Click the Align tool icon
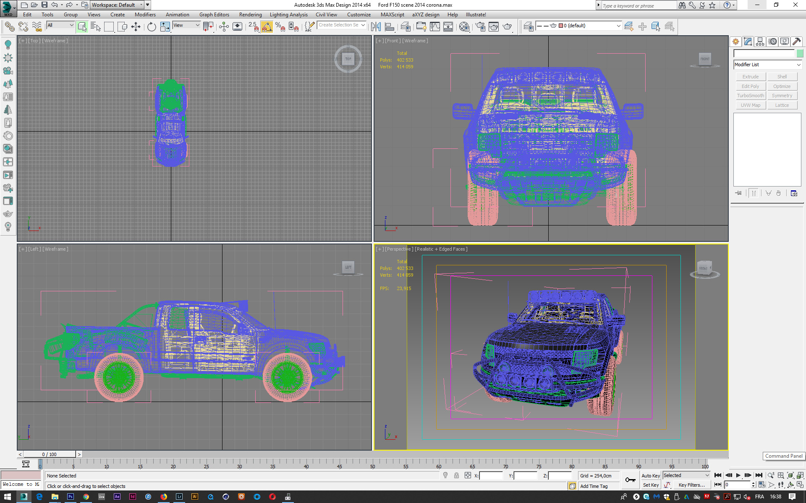This screenshot has width=806, height=503. pyautogui.click(x=390, y=27)
